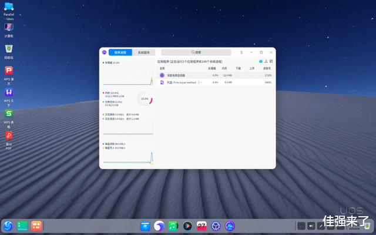Sort processes by 进程号 column header
This screenshot has height=235, width=376.
267,68
